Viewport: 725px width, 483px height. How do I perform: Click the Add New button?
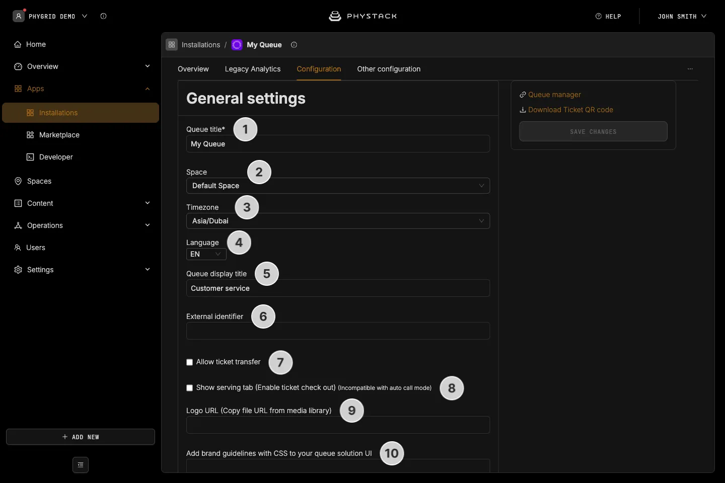81,437
